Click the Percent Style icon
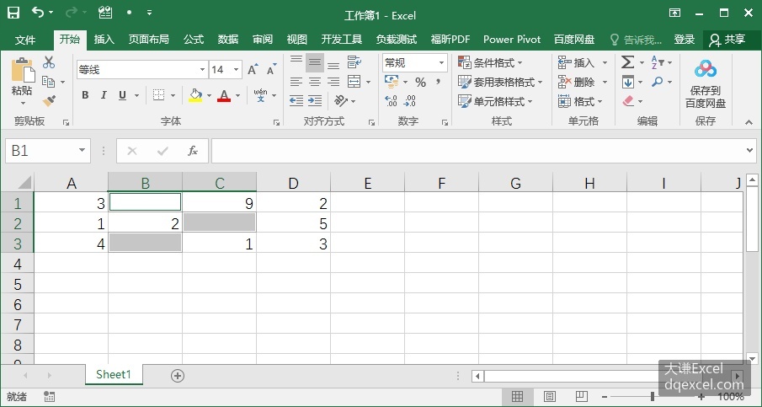Viewport: 762px width, 407px height. point(420,83)
